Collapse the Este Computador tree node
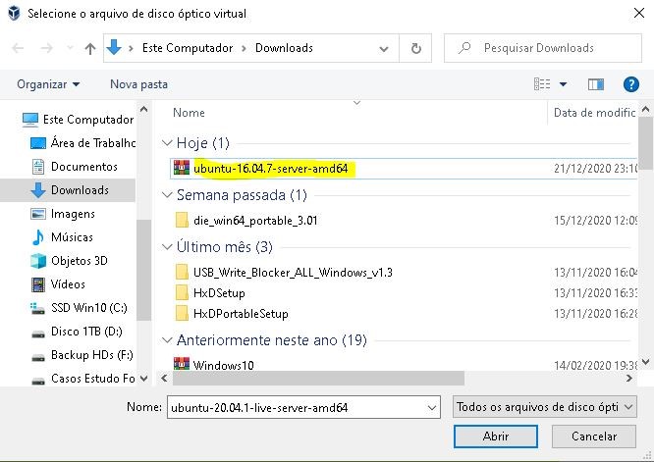 click(10, 120)
